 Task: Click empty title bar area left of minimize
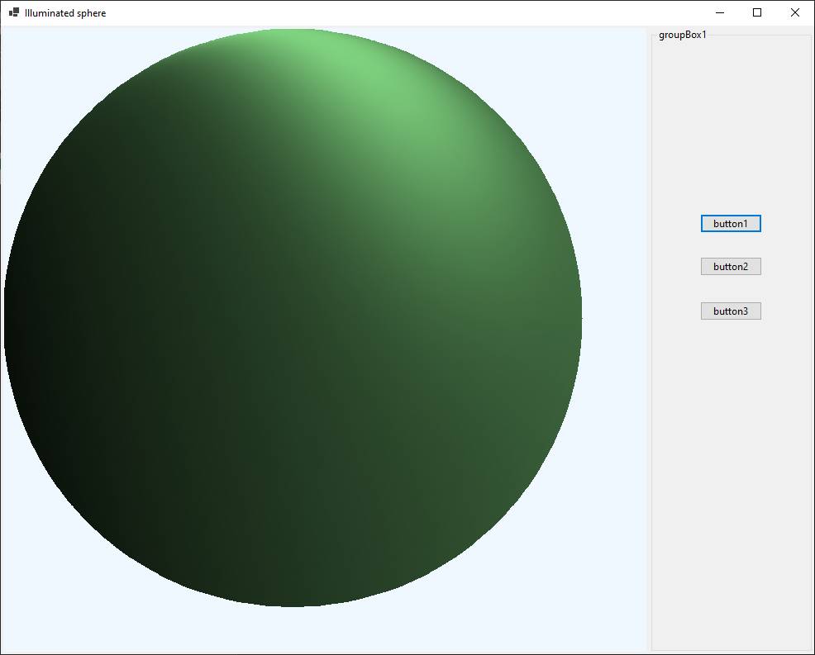413,12
